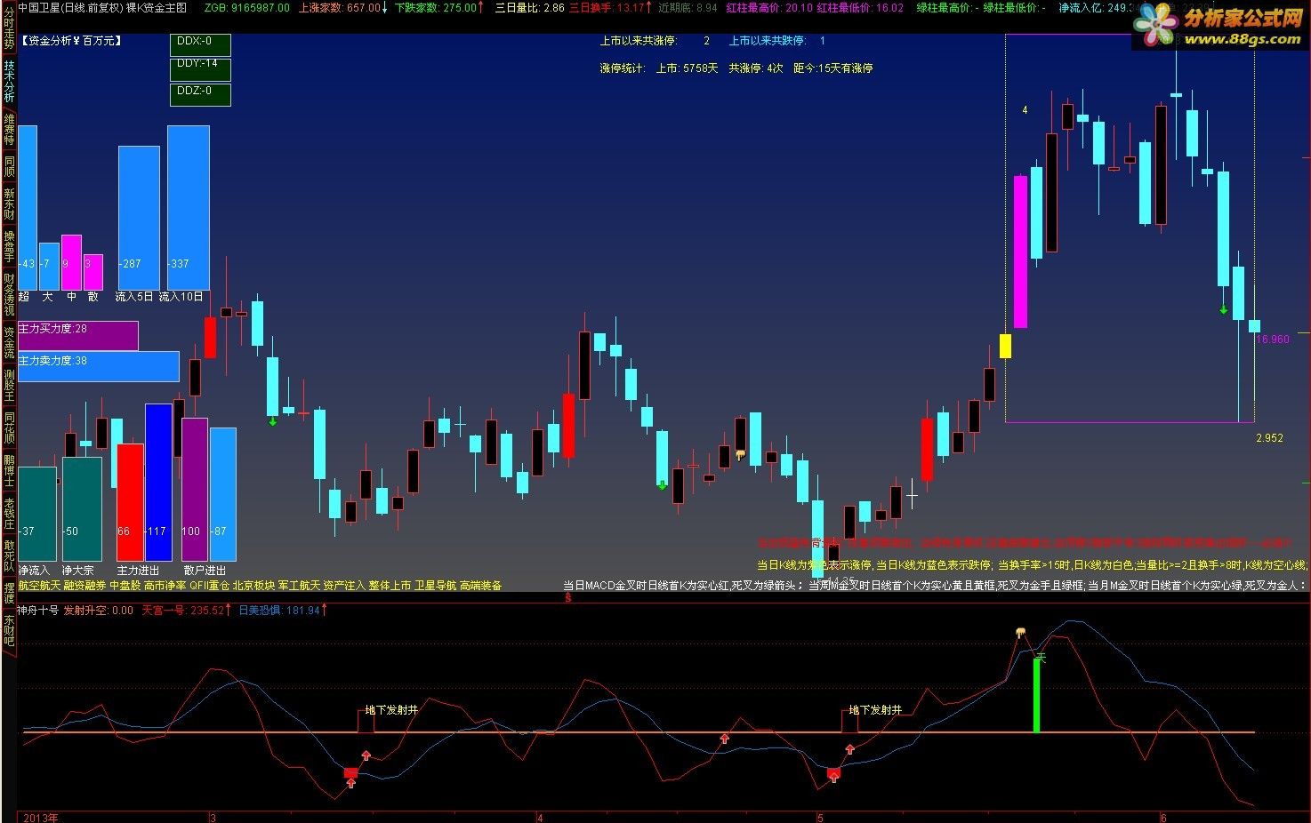Click the white cross doji candlestick
The image size is (1311, 823).
pos(911,495)
